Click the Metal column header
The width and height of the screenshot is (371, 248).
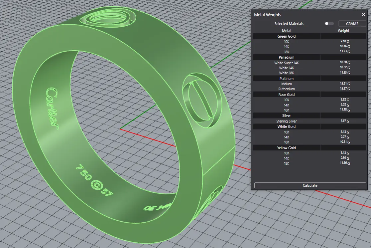point(286,31)
